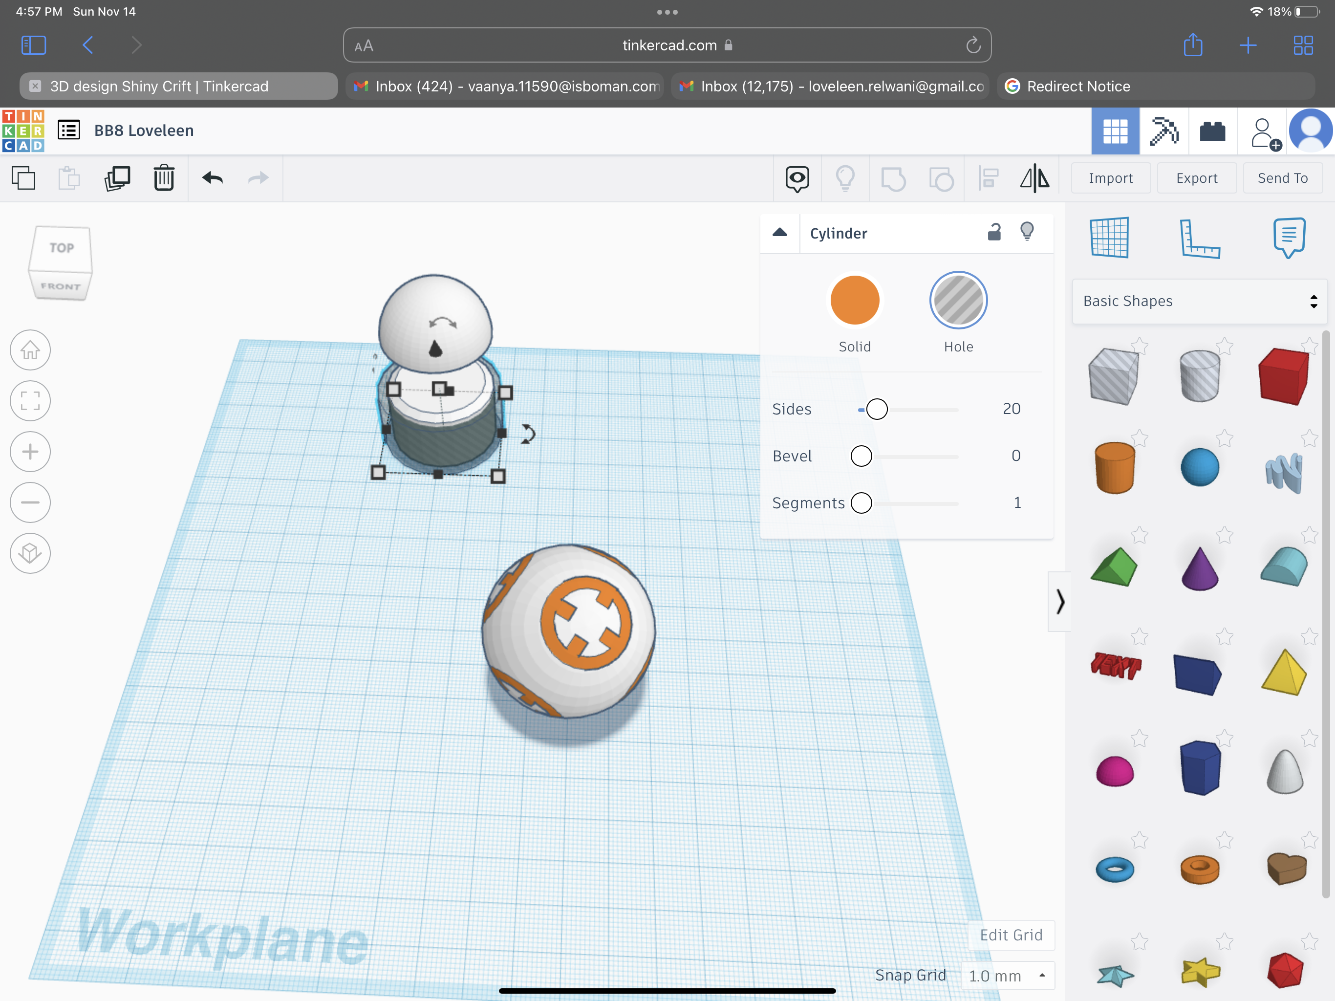
Task: Set cylinder to Hole
Action: click(958, 300)
